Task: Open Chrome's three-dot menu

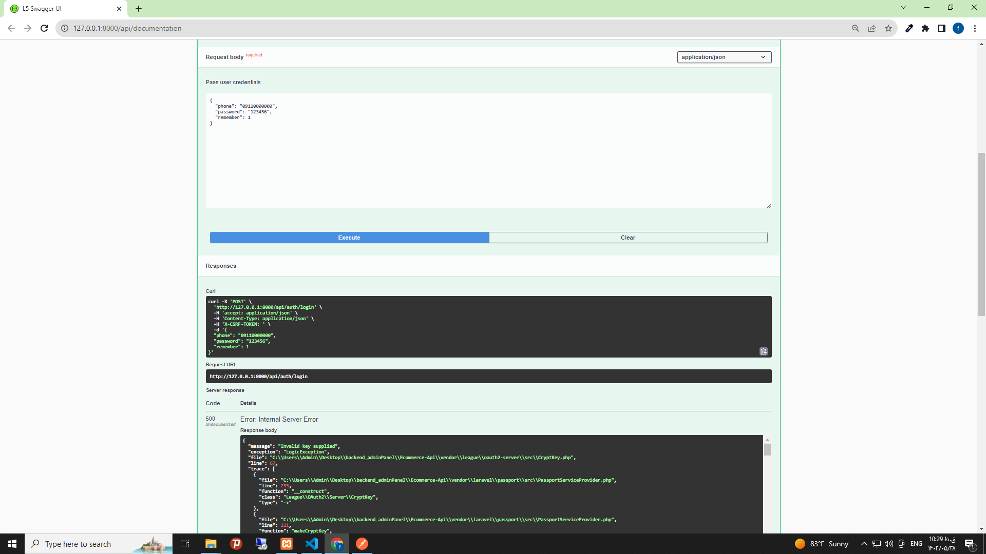Action: [x=975, y=28]
